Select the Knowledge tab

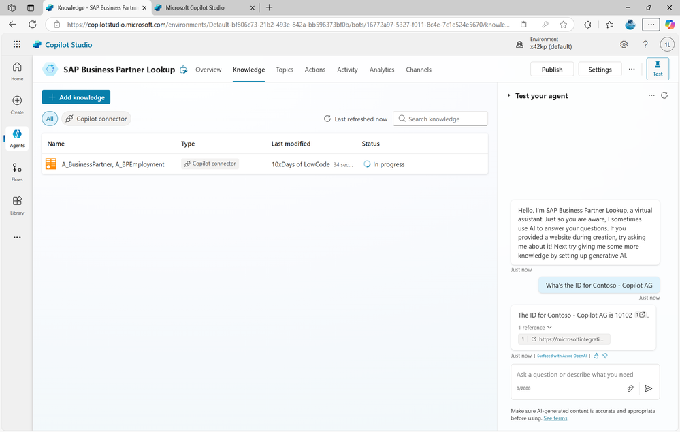click(x=248, y=70)
